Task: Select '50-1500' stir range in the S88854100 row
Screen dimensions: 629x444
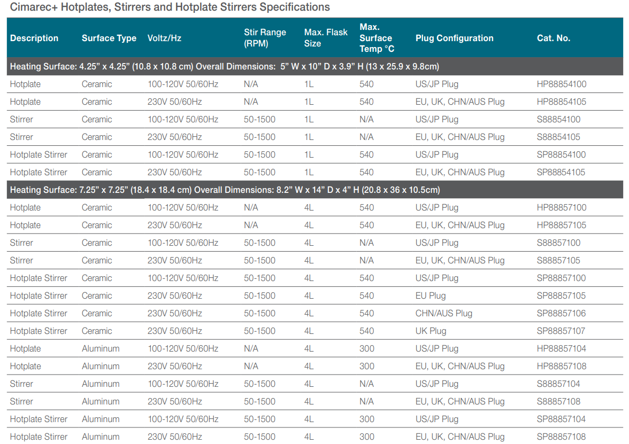Action: coord(259,120)
